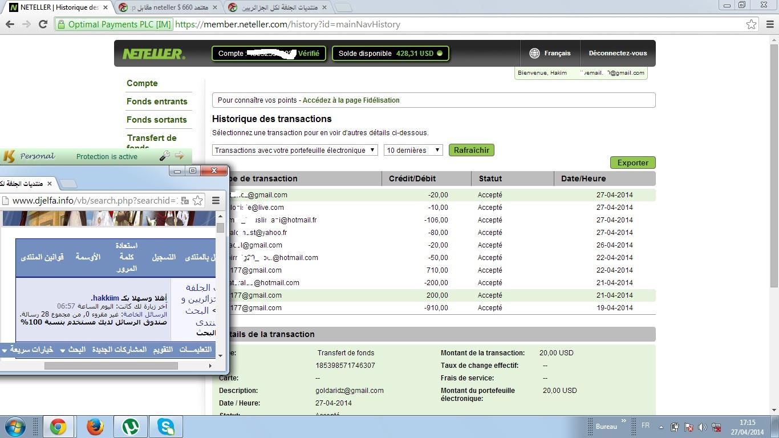Click the green SSL lock certificate badge
Image resolution: width=779 pixels, height=438 pixels.
114,25
